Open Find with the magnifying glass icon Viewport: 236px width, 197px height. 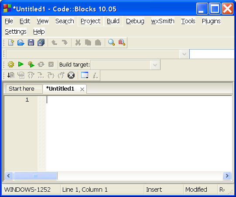(111, 42)
